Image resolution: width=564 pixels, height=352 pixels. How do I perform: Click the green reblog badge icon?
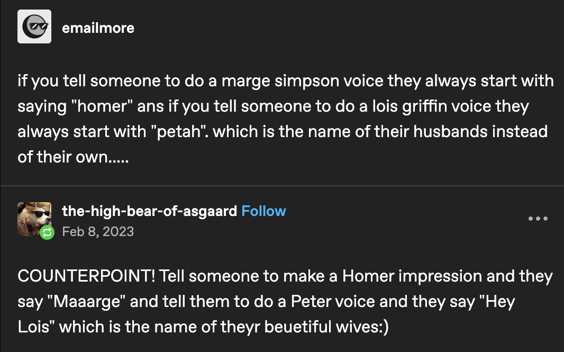pyautogui.click(x=48, y=232)
